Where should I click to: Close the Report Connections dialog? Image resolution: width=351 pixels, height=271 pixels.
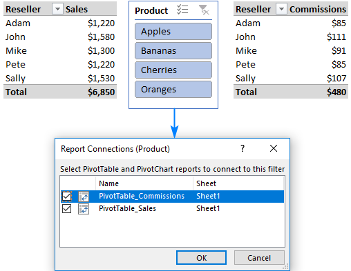click(x=274, y=148)
